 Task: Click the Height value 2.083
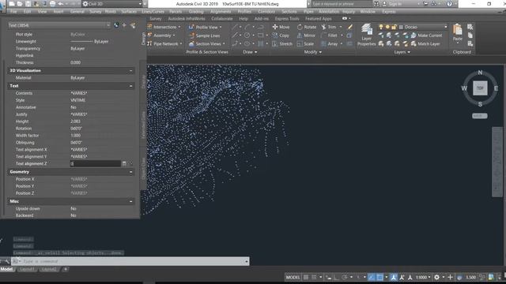tap(76, 121)
